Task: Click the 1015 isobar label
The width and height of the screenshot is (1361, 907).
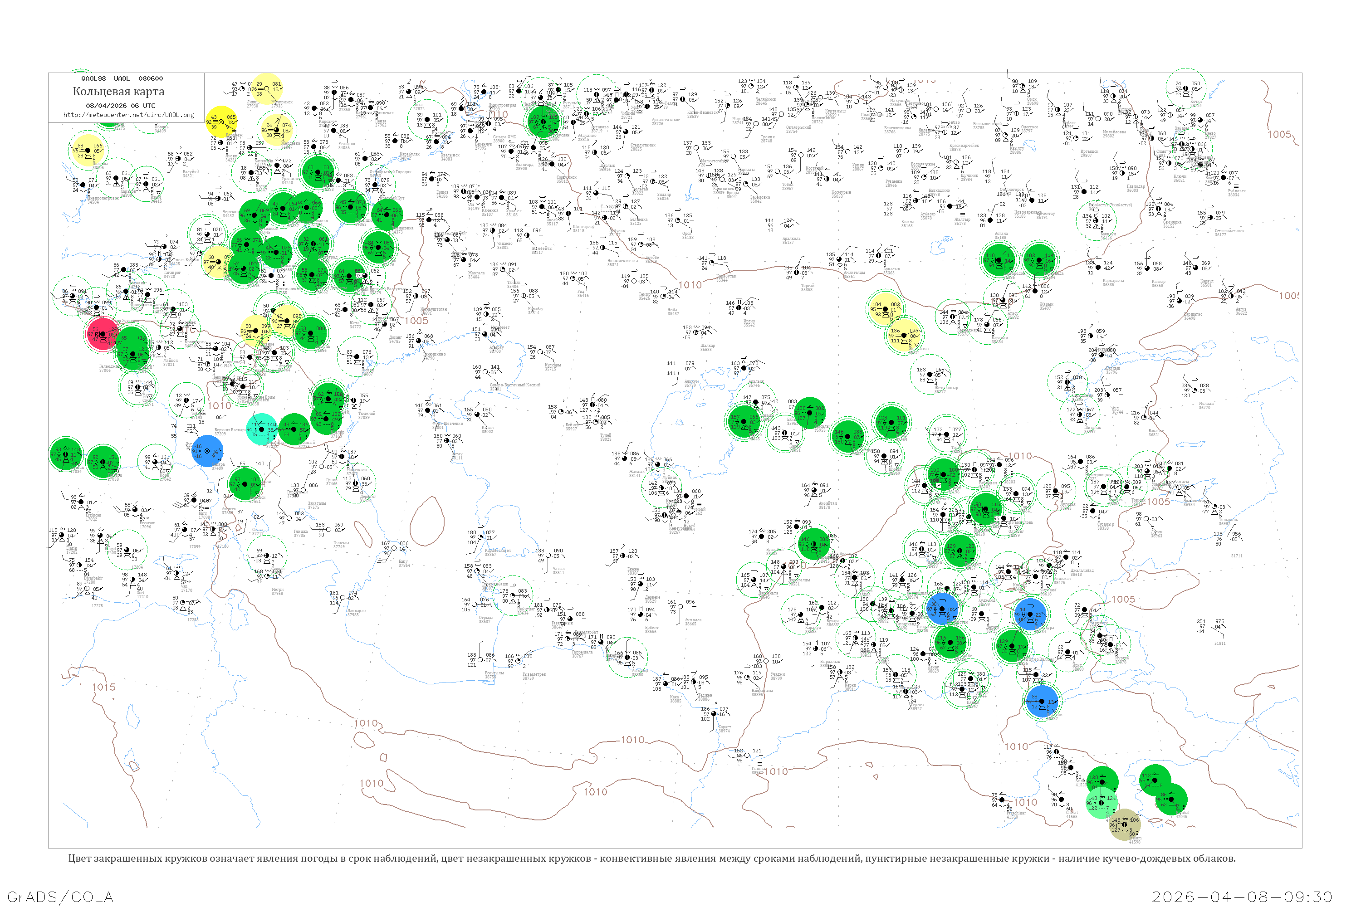Action: (103, 687)
